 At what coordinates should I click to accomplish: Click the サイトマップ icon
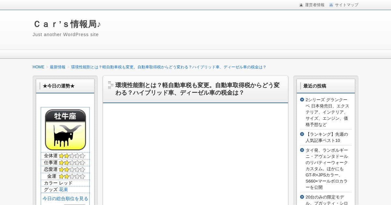click(331, 5)
